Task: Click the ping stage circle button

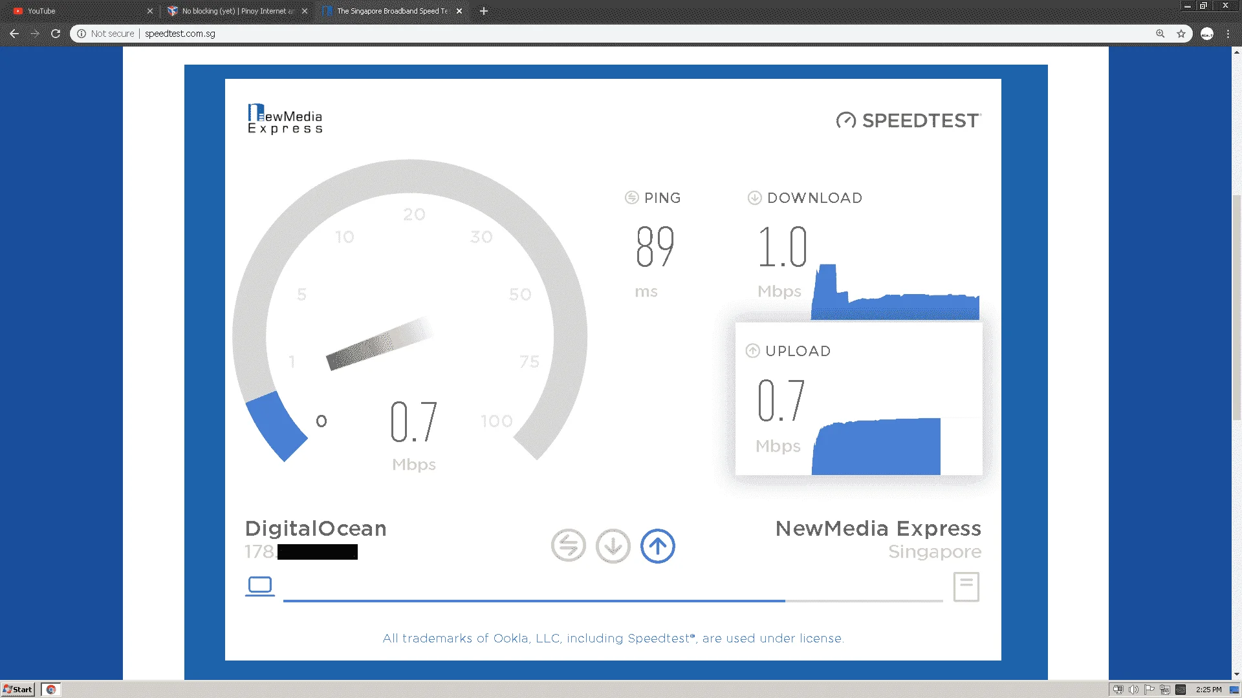Action: point(569,546)
